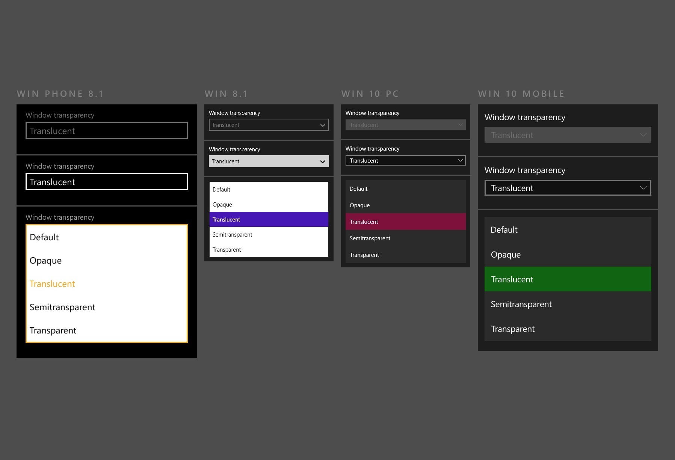Choose purple highlighted Translucent in Win 8.1

(x=269, y=220)
